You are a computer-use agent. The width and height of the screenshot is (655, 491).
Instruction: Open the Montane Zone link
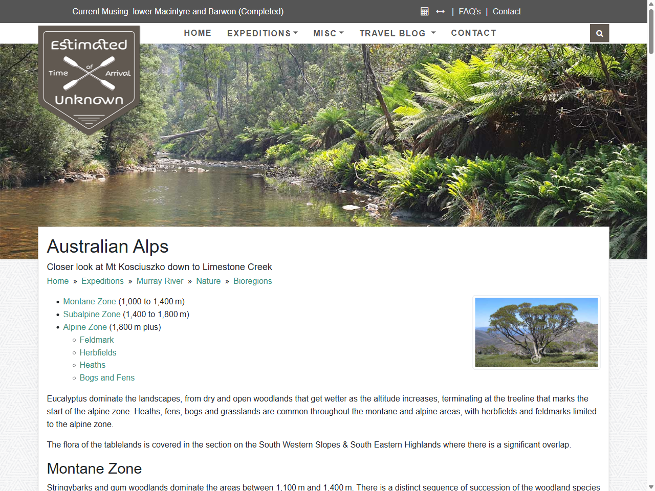[90, 301]
